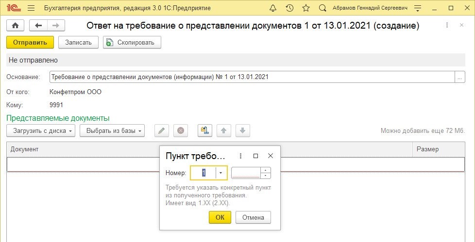Open the dialog's three-dot options menu
Viewport: 475px width, 242px height.
click(x=241, y=156)
